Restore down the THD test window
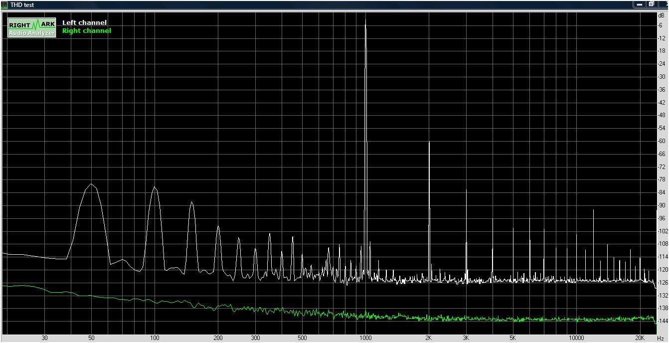Image resolution: width=669 pixels, height=343 pixels. coord(651,4)
